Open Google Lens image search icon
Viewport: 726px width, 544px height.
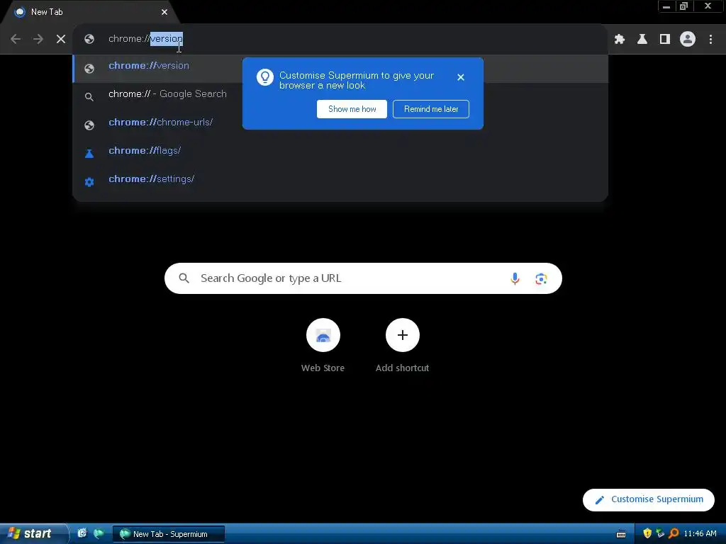541,278
